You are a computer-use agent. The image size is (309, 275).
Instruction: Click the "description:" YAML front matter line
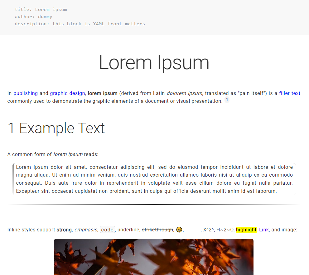coord(80,24)
